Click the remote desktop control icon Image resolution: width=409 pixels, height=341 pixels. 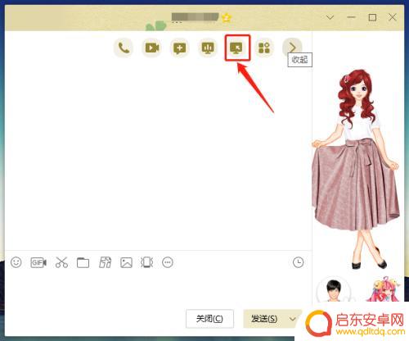236,48
